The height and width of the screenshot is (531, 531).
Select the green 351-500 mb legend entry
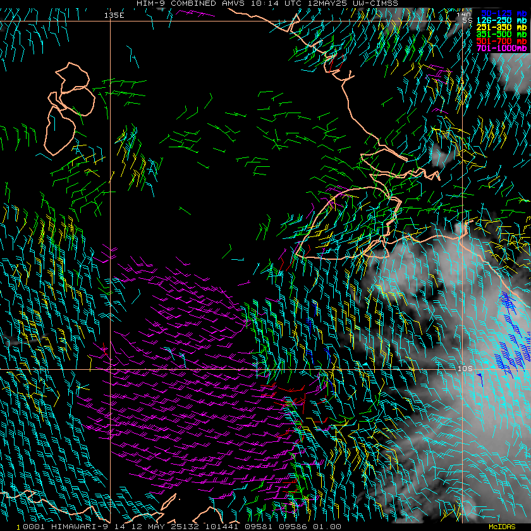(x=501, y=35)
